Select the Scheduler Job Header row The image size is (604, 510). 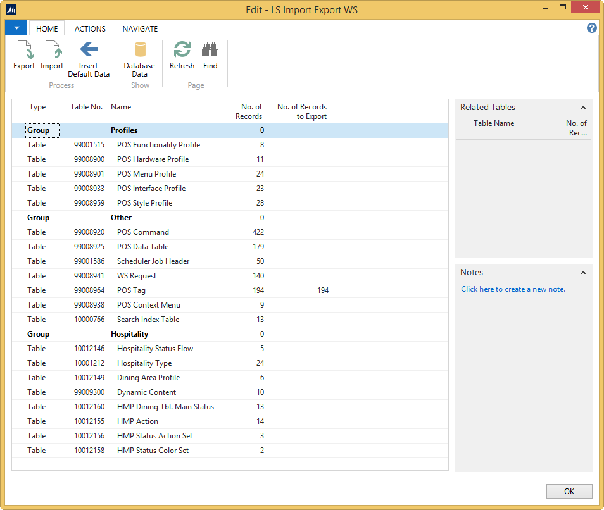153,261
